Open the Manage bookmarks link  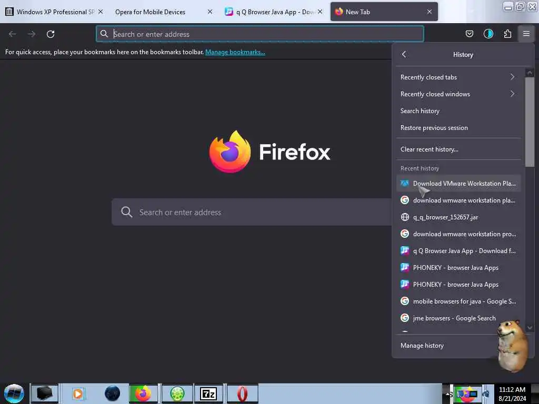point(235,52)
